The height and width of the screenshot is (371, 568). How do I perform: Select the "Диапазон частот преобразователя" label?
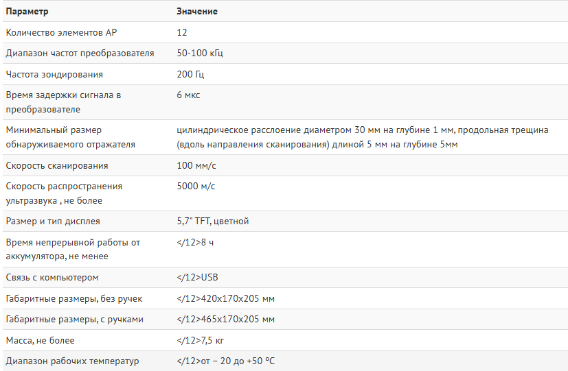coord(80,53)
